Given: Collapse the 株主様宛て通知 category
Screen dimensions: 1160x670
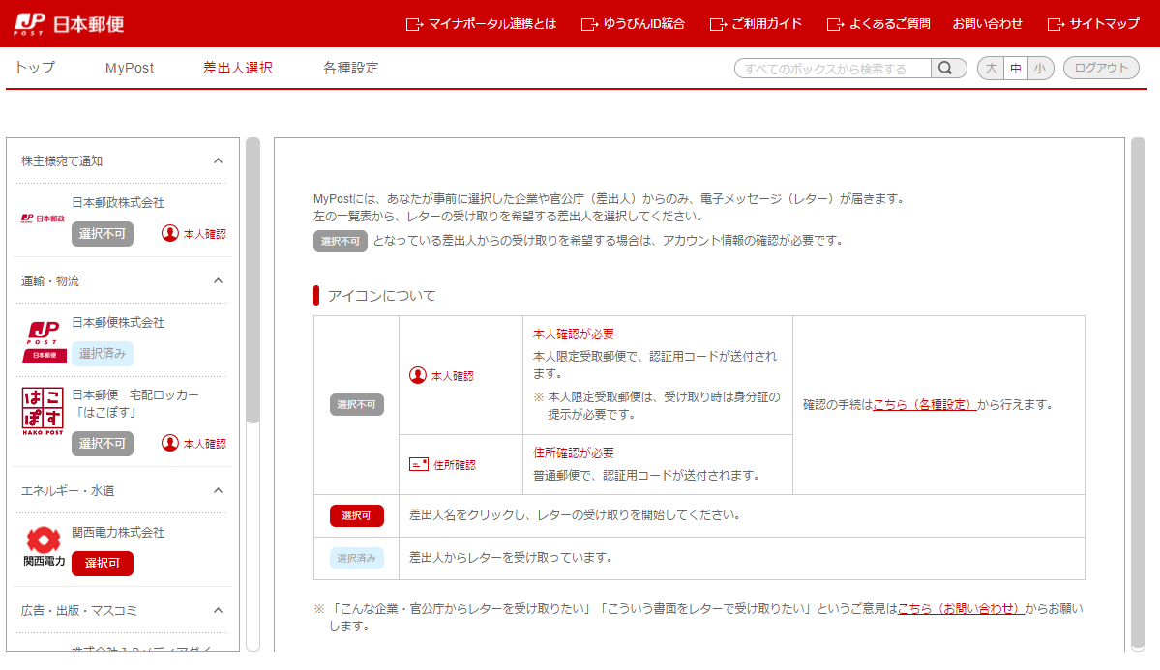Looking at the screenshot, I should tap(219, 160).
